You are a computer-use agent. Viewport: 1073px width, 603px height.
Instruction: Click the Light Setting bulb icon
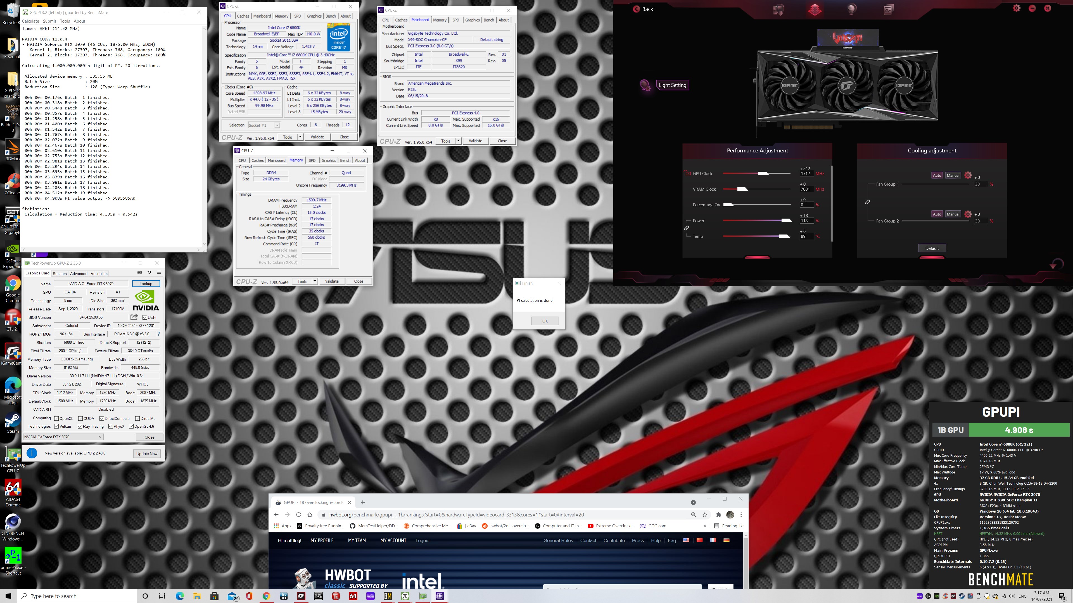(x=645, y=85)
